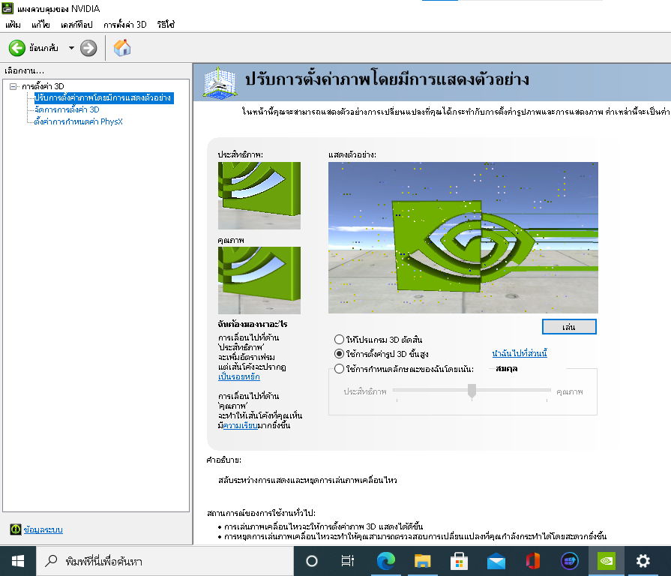Click the NVIDIA title bar app icon
This screenshot has height=576, width=671.
(7, 8)
